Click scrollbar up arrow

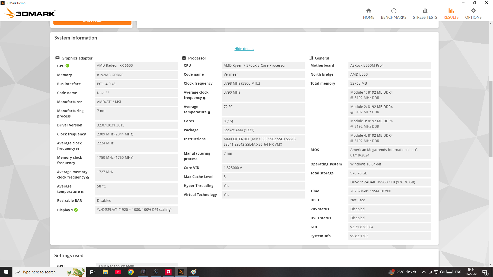[491, 24]
